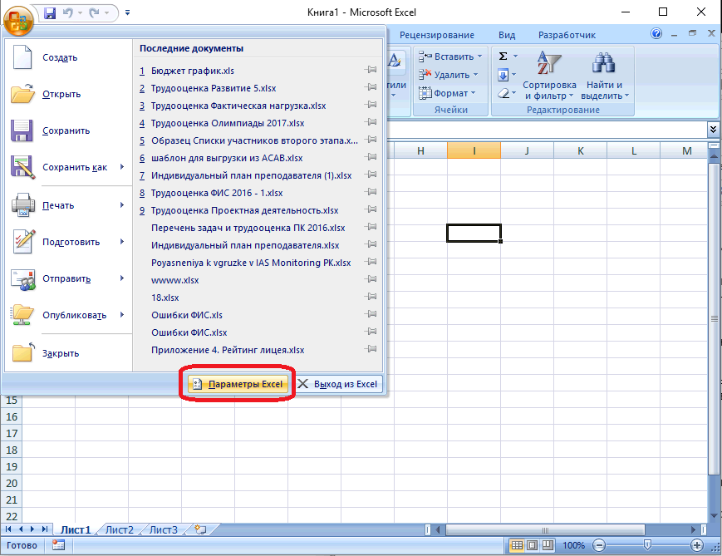Select row header 18

point(12,450)
